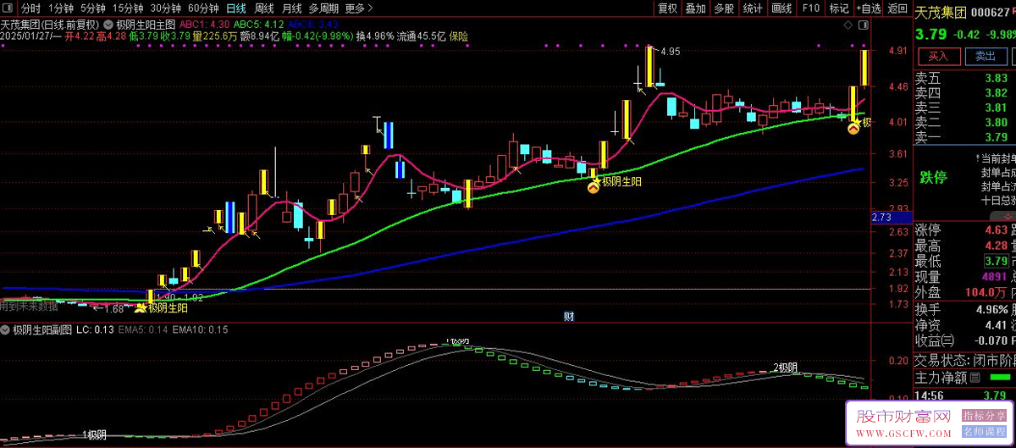The width and height of the screenshot is (1016, 448).
Task: Click the 卖二 3.80 quote row
Action: (964, 122)
